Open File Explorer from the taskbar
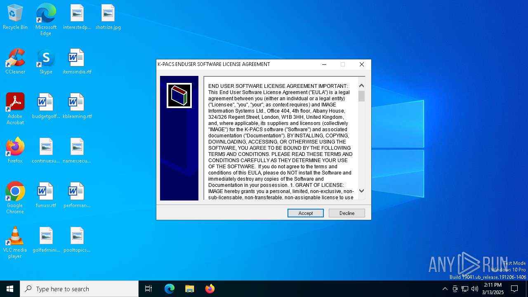 [189, 289]
